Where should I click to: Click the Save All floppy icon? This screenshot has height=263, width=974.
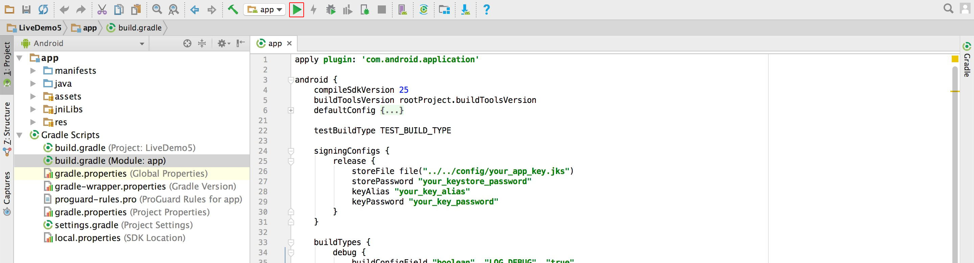(x=26, y=10)
